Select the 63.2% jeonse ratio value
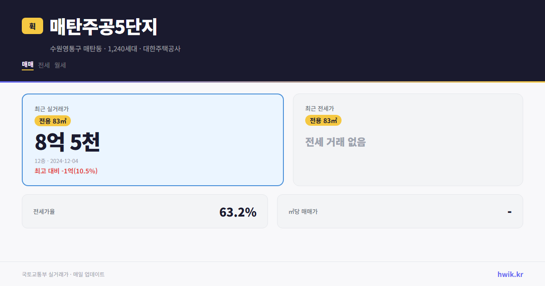The image size is (545, 286). point(238,212)
